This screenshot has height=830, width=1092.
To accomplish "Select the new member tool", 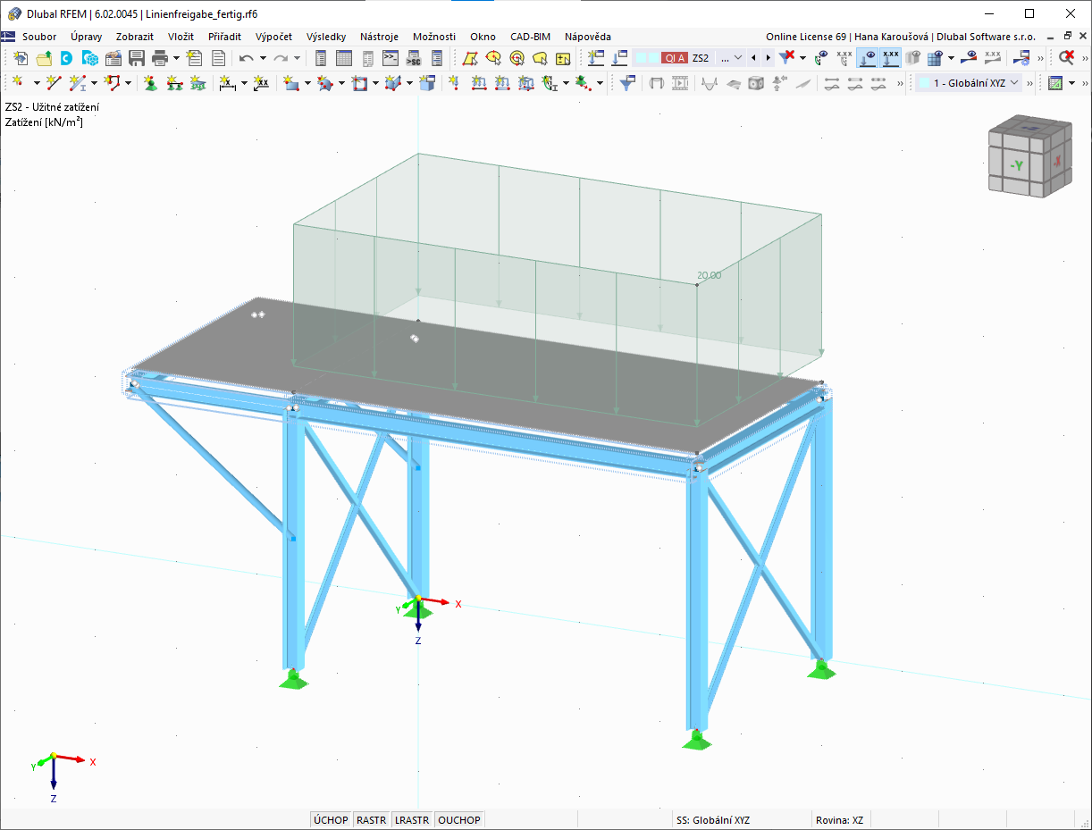I will tap(78, 83).
